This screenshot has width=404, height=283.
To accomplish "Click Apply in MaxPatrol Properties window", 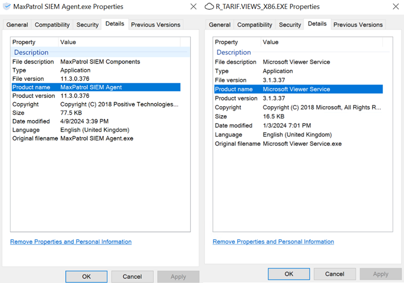I will [x=178, y=277].
